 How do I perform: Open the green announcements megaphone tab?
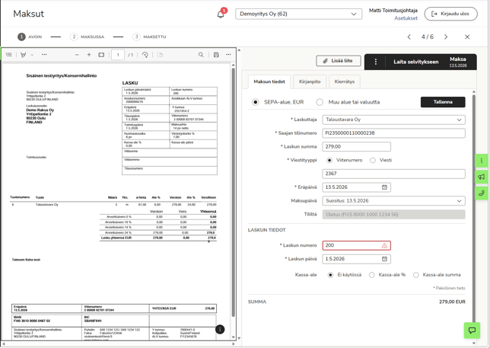coord(481,177)
